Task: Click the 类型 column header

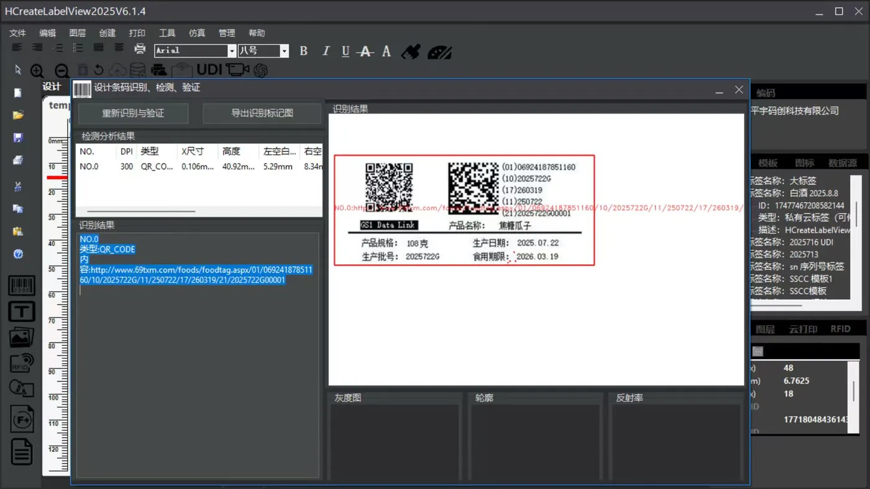Action: [156, 151]
